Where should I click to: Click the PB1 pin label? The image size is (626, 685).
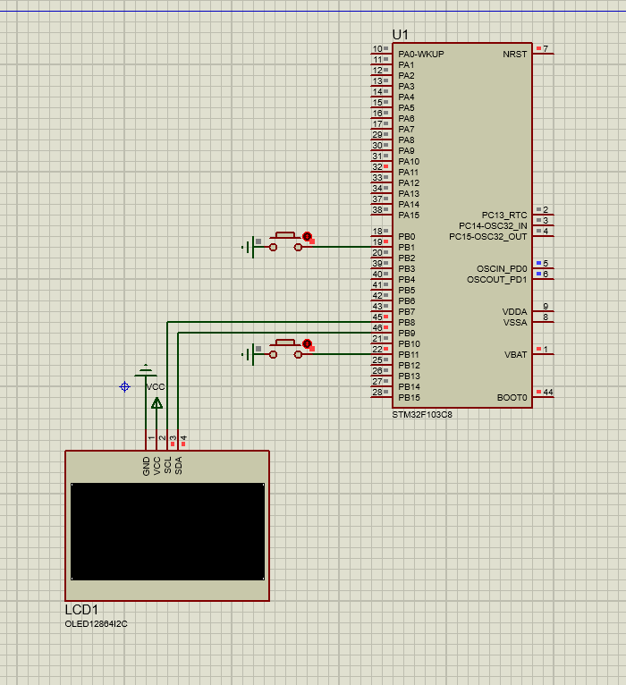point(406,248)
